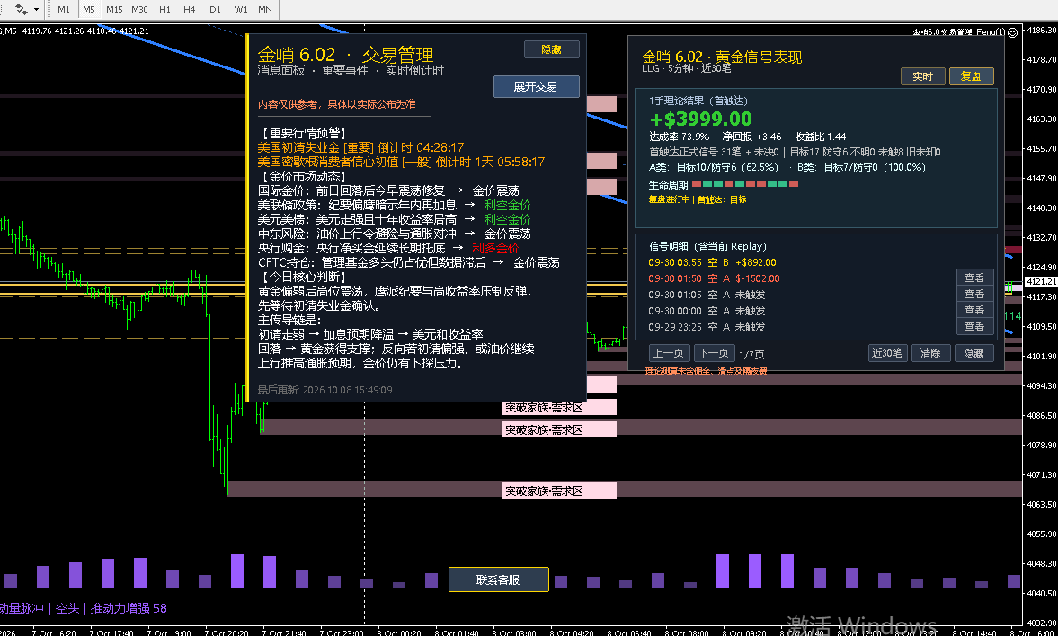
Task: Click 查看 for the 09-30 01:50 signal
Action: click(974, 278)
